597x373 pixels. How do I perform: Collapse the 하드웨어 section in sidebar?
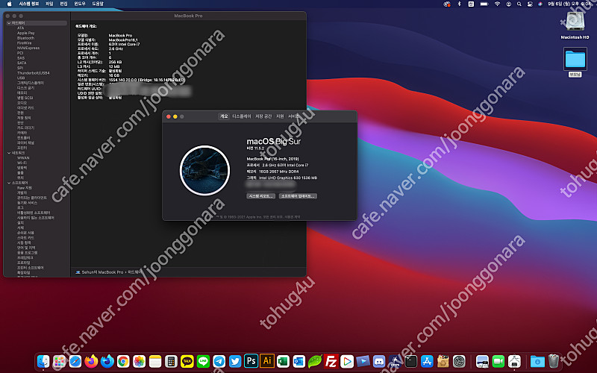click(x=8, y=23)
